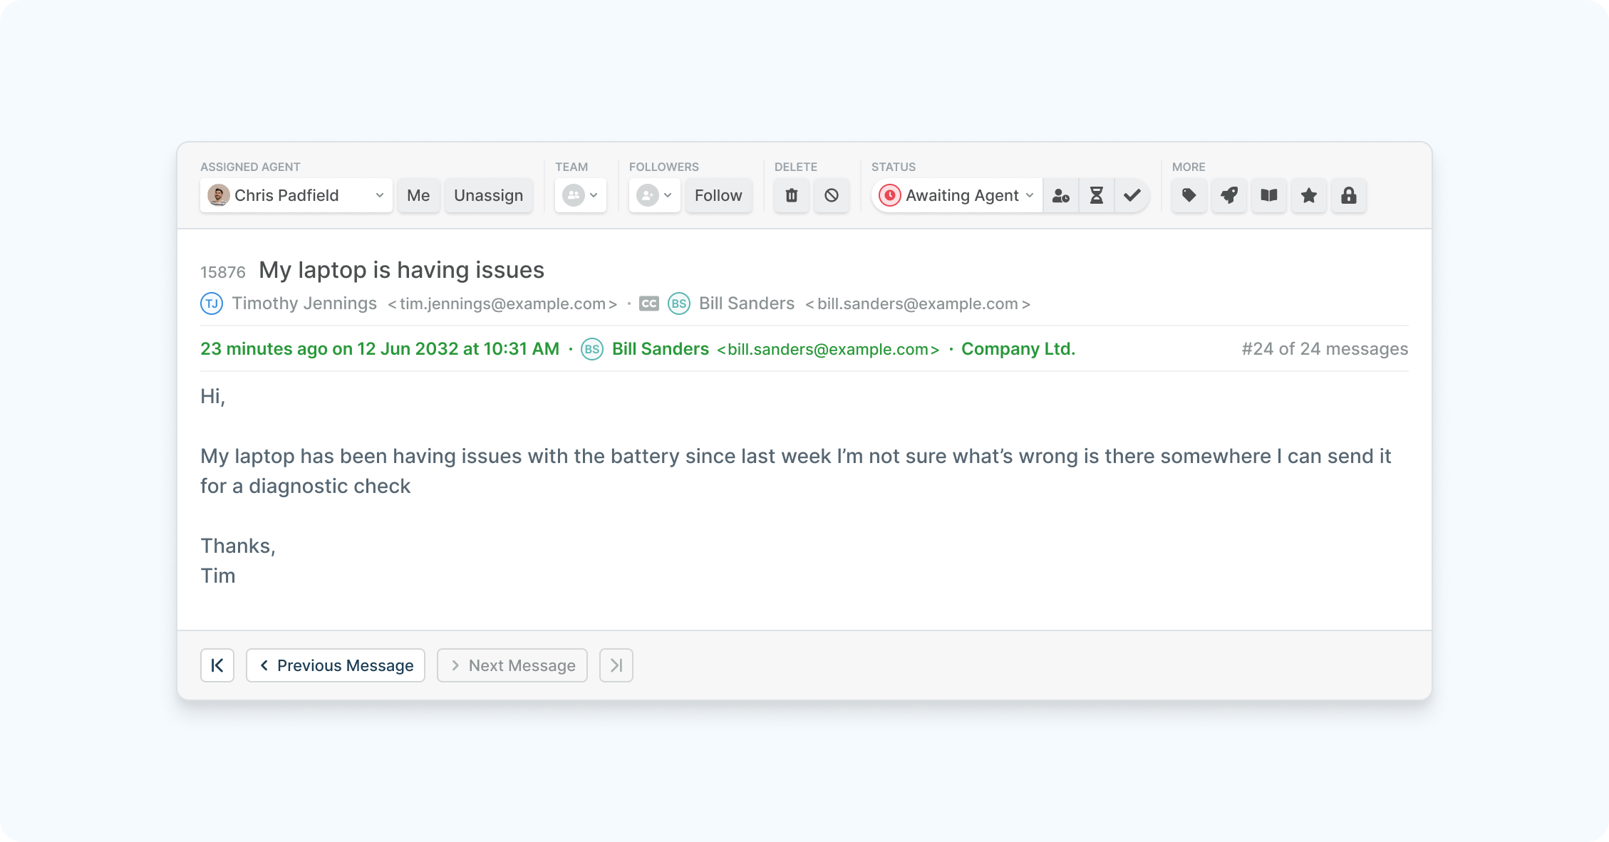Click the rocket icon in toolbar
This screenshot has width=1609, height=842.
coord(1228,195)
